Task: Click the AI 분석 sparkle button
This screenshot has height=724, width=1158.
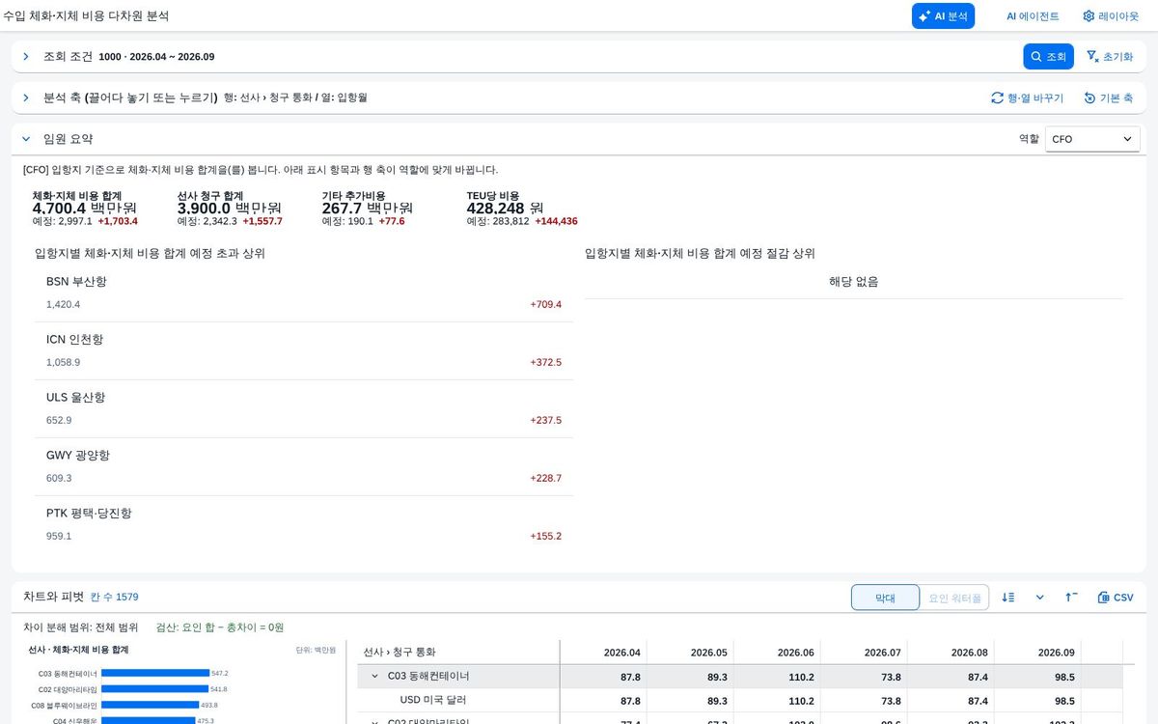Action: point(943,15)
